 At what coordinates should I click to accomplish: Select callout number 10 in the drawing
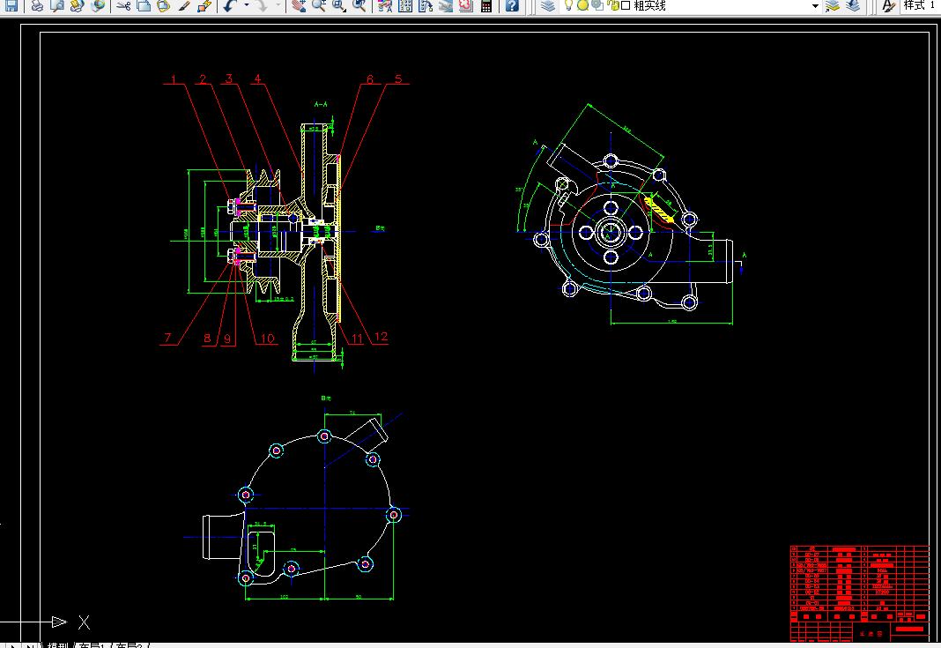tap(268, 339)
